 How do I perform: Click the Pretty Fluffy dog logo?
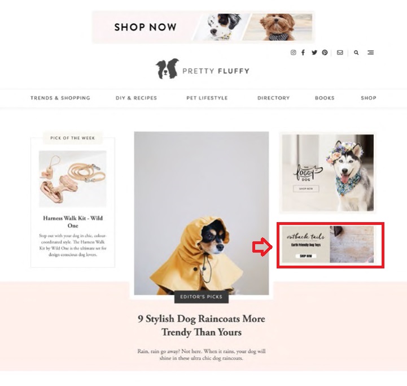[202, 69]
